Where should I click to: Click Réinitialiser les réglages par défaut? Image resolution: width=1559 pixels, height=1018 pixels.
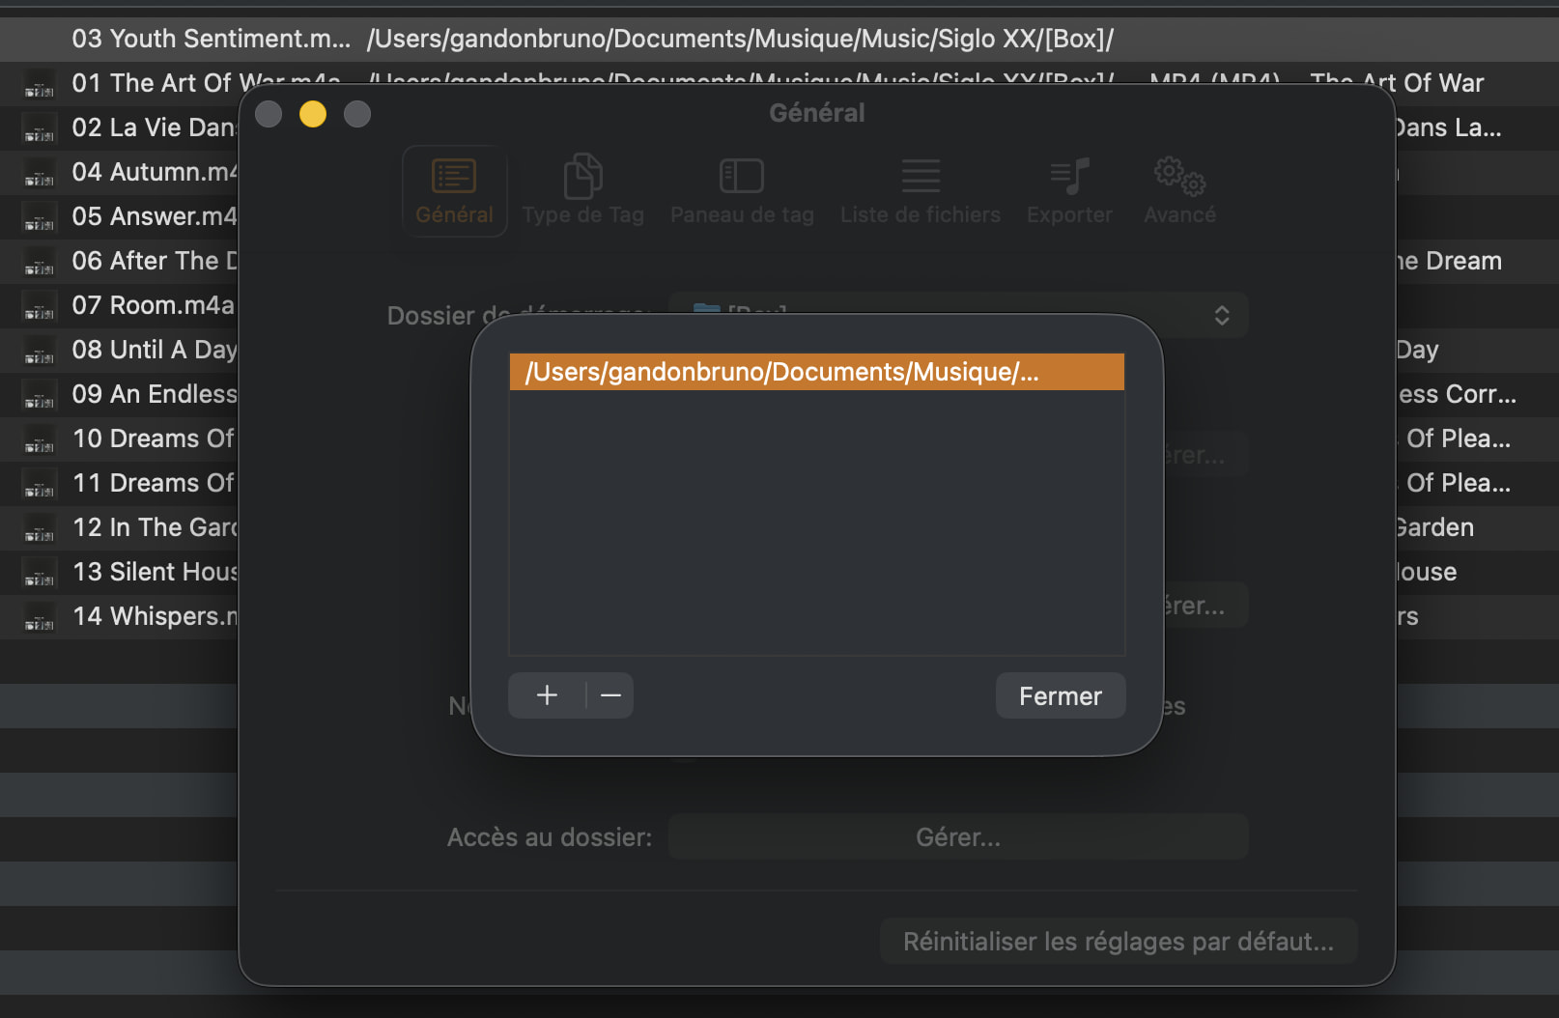click(x=1119, y=941)
